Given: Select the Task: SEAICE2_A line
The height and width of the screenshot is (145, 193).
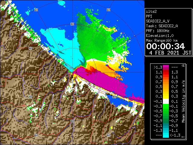Looking at the screenshot, I should click(162, 26).
